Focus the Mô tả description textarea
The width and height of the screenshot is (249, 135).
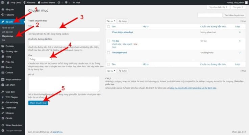pyautogui.click(x=64, y=84)
